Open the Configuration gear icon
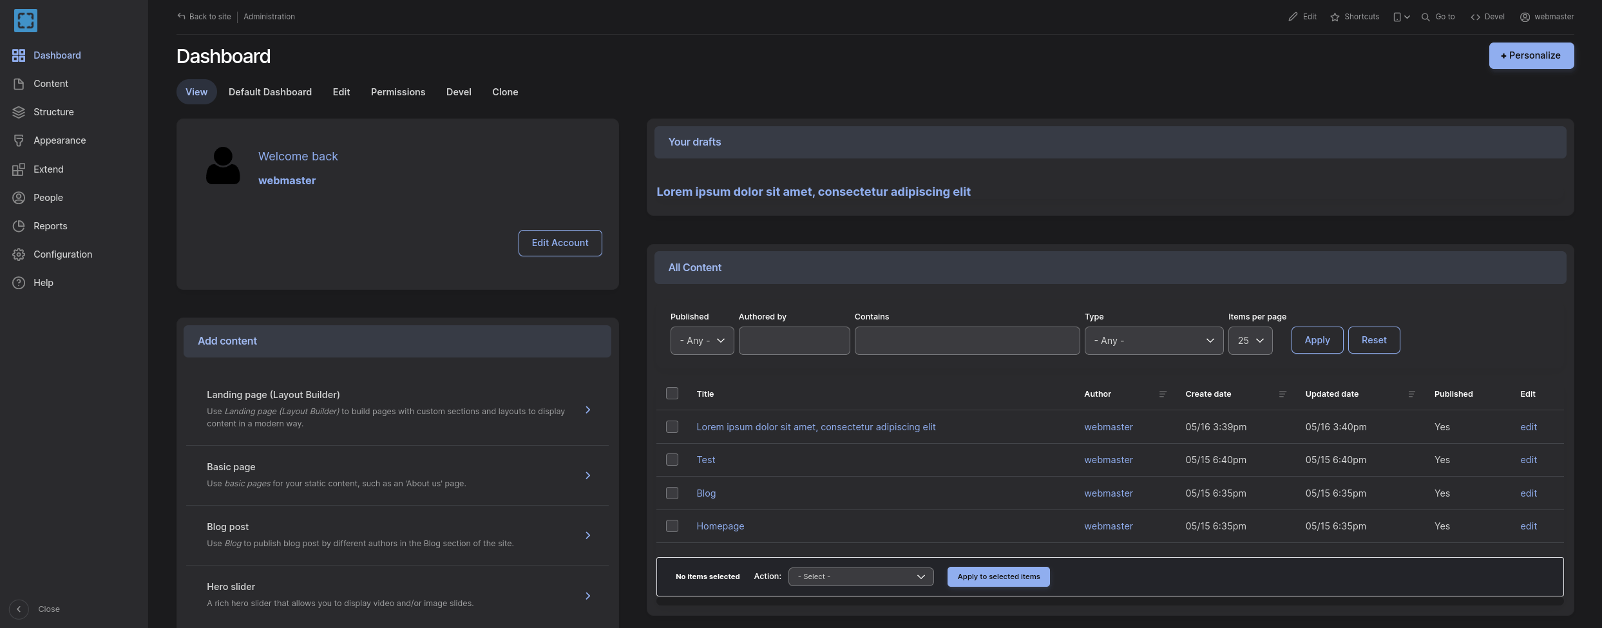The width and height of the screenshot is (1602, 628). pos(18,254)
